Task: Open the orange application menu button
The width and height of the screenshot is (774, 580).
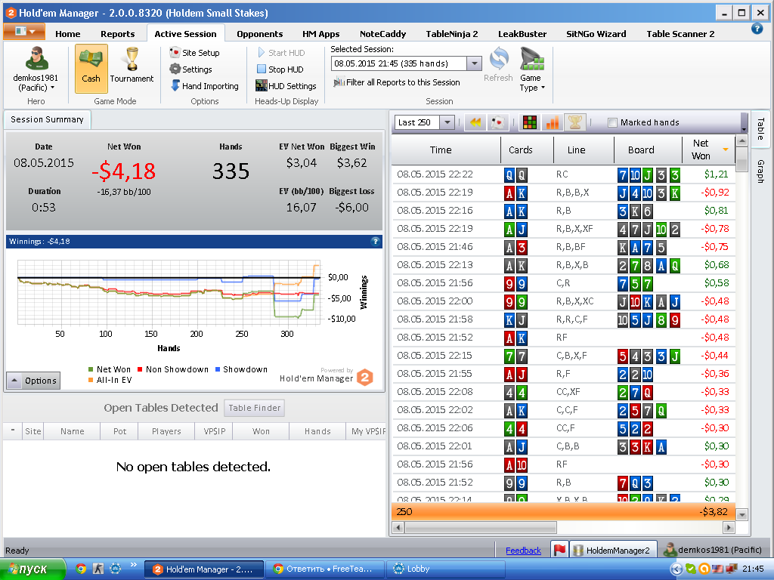Action: tap(24, 32)
